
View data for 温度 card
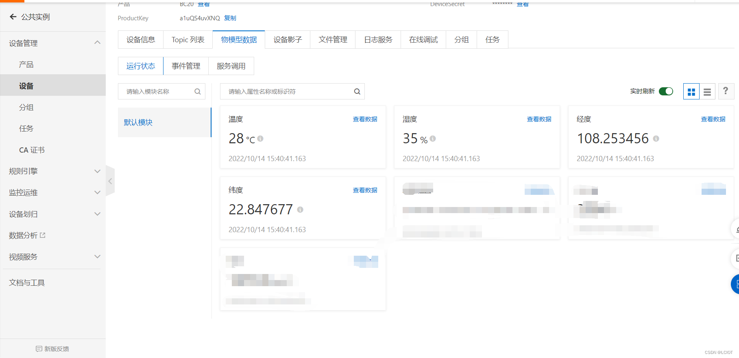[x=365, y=119]
